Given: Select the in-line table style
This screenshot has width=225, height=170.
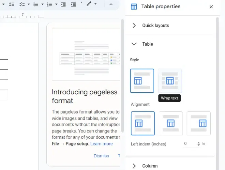Looking at the screenshot, I should 142,81.
